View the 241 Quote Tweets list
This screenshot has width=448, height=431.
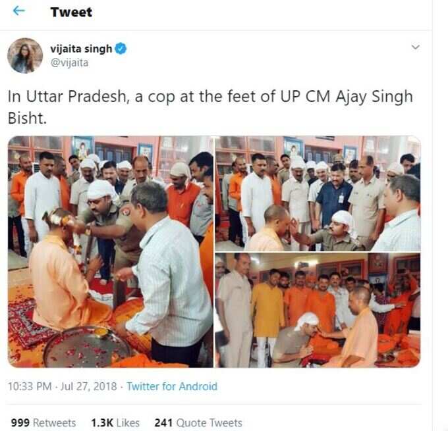pos(198,422)
